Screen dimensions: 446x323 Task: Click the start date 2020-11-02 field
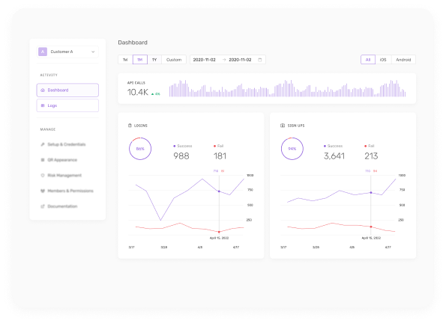pyautogui.click(x=204, y=60)
